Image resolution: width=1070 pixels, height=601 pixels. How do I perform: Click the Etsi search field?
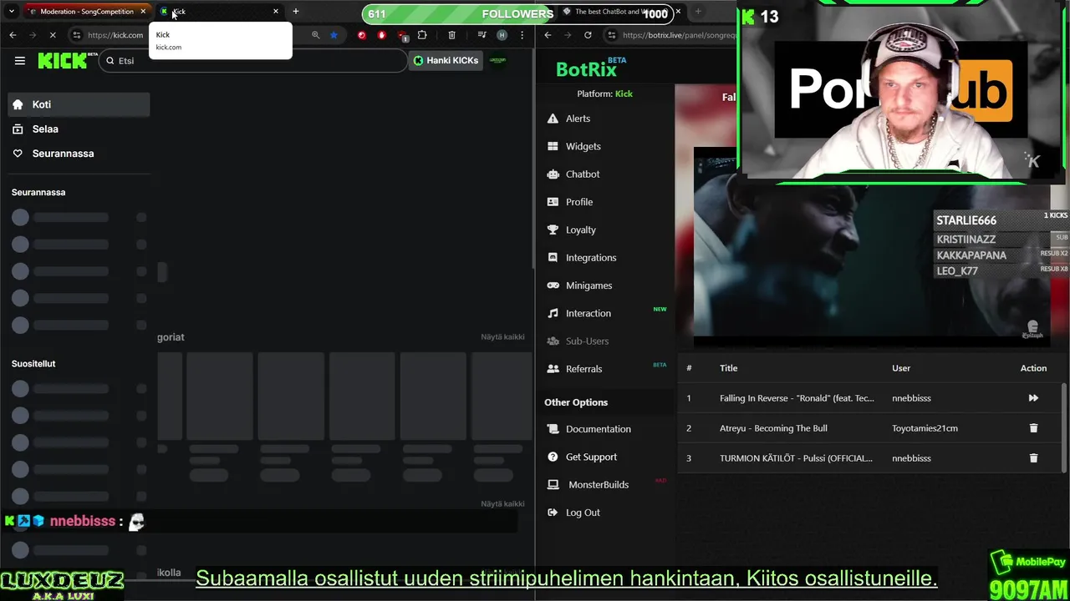[252, 60]
